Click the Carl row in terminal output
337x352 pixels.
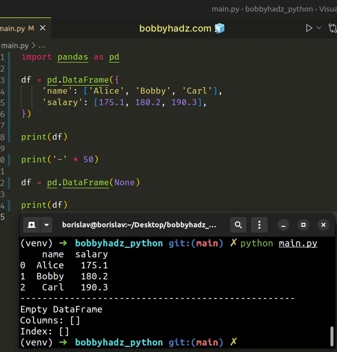coord(64,287)
